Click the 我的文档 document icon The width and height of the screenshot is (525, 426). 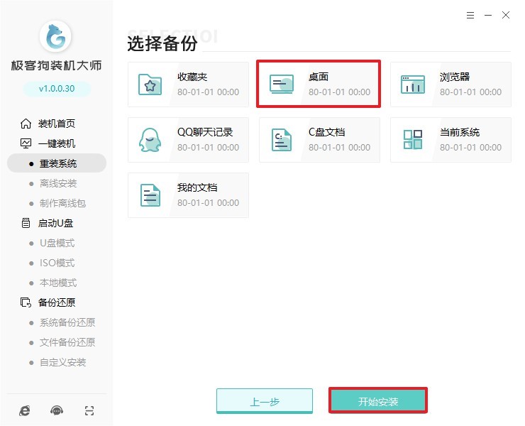coord(150,195)
